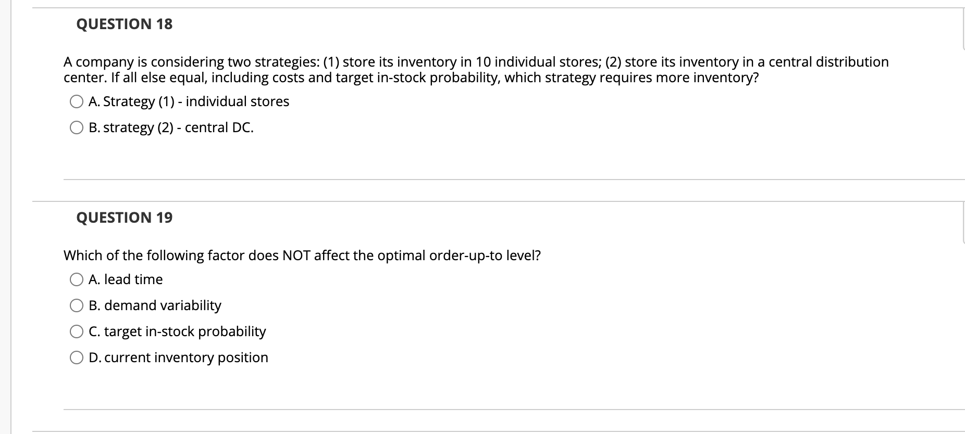The width and height of the screenshot is (965, 434).
Task: Pick 'demand variability' answer for Question 19
Action: pyautogui.click(x=77, y=305)
